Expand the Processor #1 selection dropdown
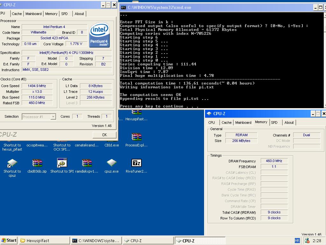 coord(53,117)
